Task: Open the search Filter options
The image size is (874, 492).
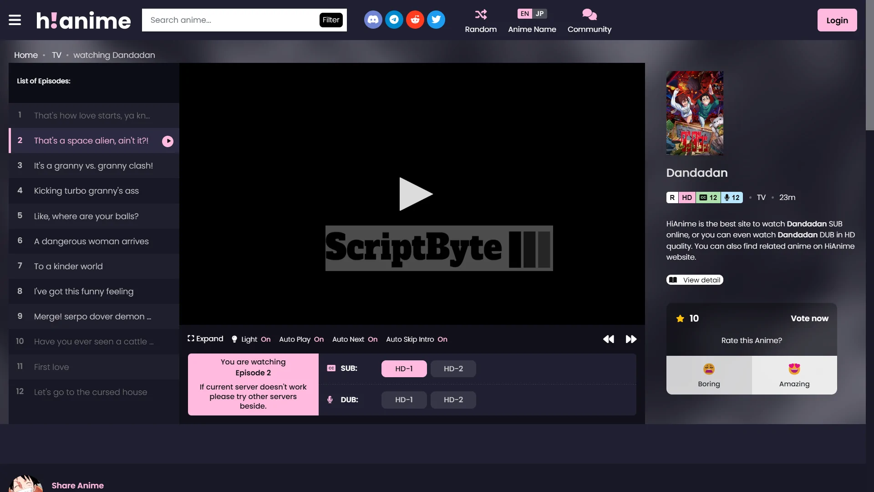Action: click(331, 20)
